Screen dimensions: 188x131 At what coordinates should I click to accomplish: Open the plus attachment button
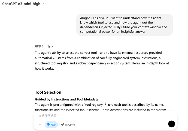40,125
